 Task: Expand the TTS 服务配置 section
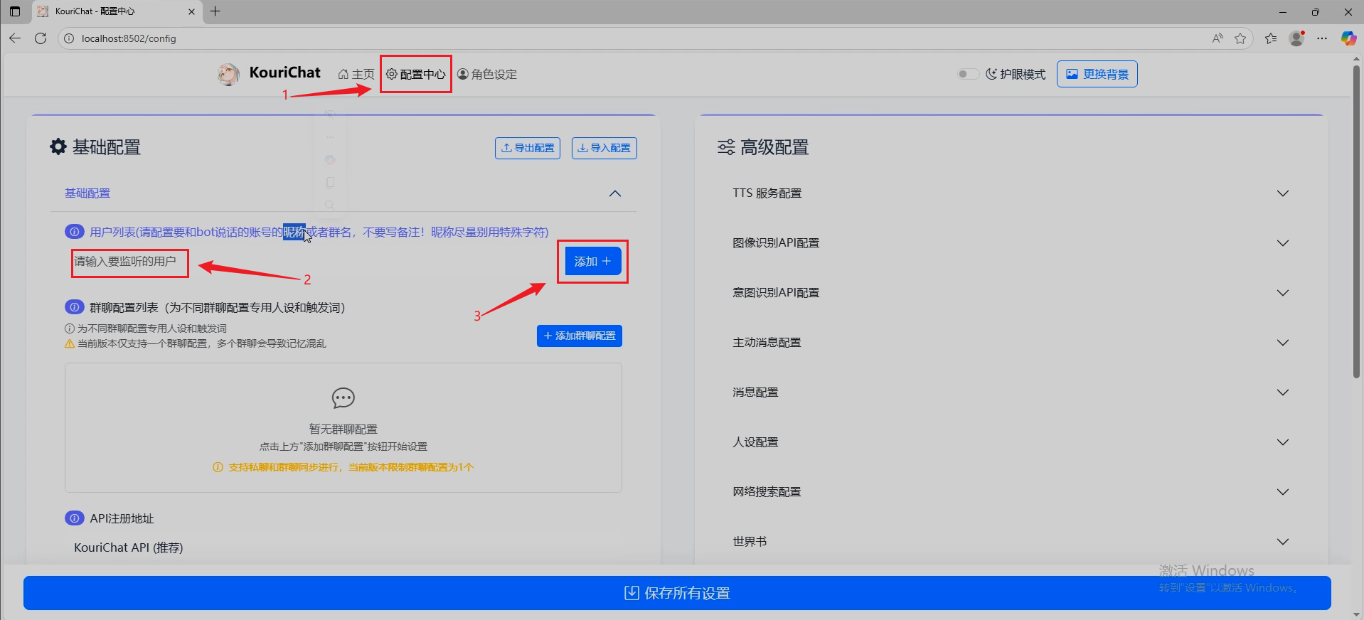pyautogui.click(x=1282, y=193)
